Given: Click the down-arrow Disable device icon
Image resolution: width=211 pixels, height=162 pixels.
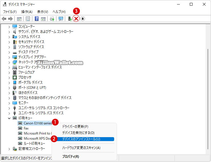Looking at the screenshot, I should coord(83,19).
